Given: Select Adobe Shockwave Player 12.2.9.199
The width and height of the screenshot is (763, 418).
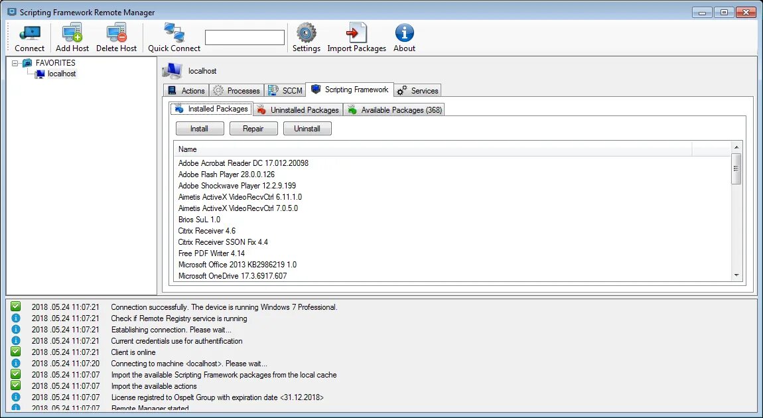Looking at the screenshot, I should (x=237, y=185).
